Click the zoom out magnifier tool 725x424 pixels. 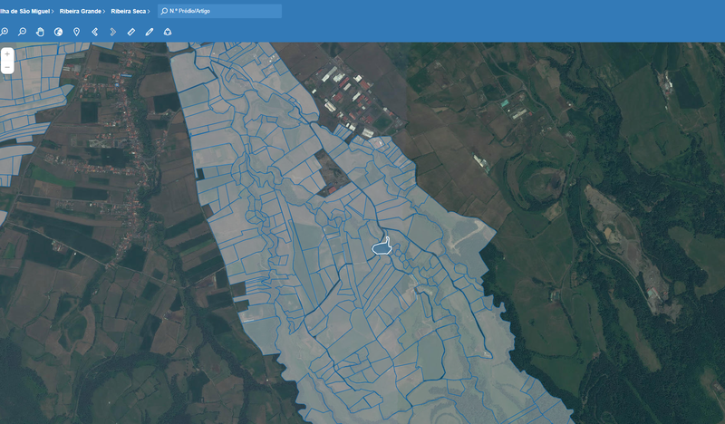[22, 32]
